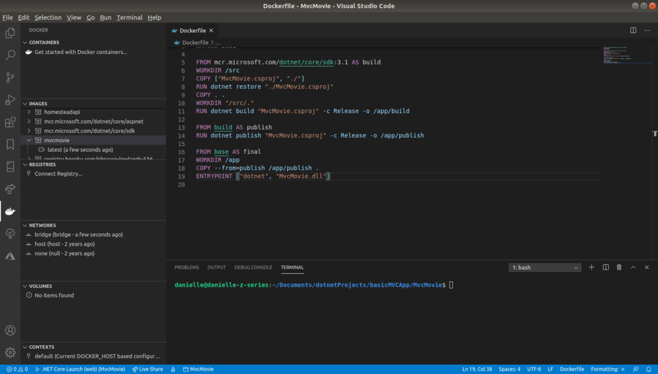Open the Manage gear icon
Screen dimensions: 658x374
tap(10, 352)
